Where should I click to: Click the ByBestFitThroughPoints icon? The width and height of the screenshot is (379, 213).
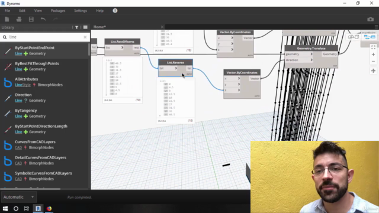[8, 67]
